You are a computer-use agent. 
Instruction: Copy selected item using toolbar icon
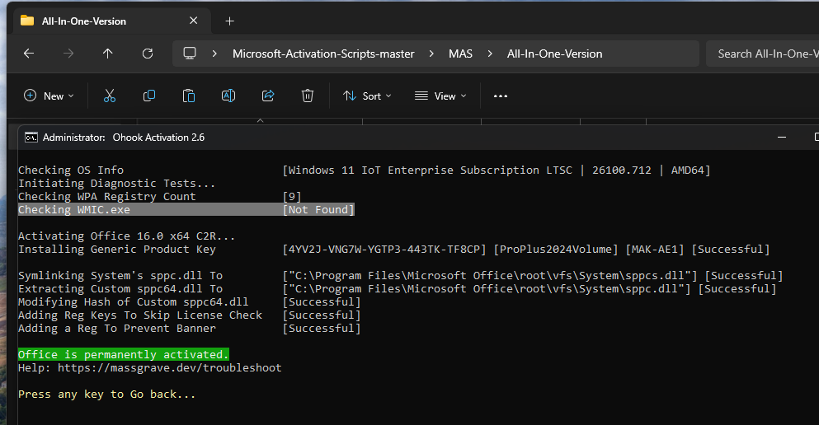point(148,96)
